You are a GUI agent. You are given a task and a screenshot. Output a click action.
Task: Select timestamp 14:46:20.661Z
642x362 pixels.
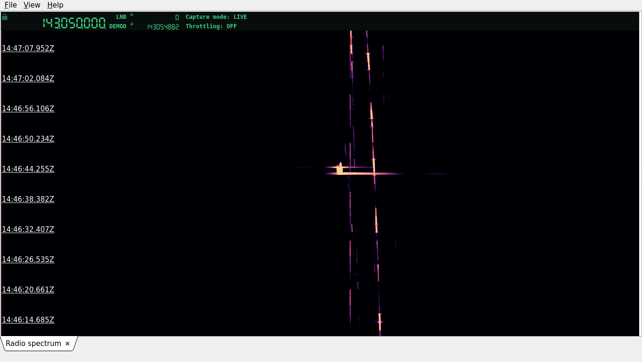click(28, 289)
